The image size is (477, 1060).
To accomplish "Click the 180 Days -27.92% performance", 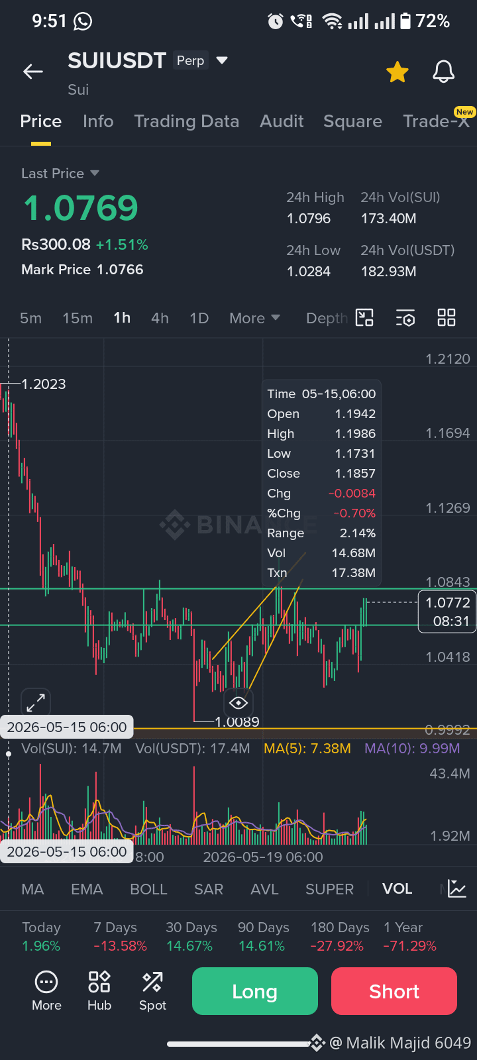I will point(340,937).
